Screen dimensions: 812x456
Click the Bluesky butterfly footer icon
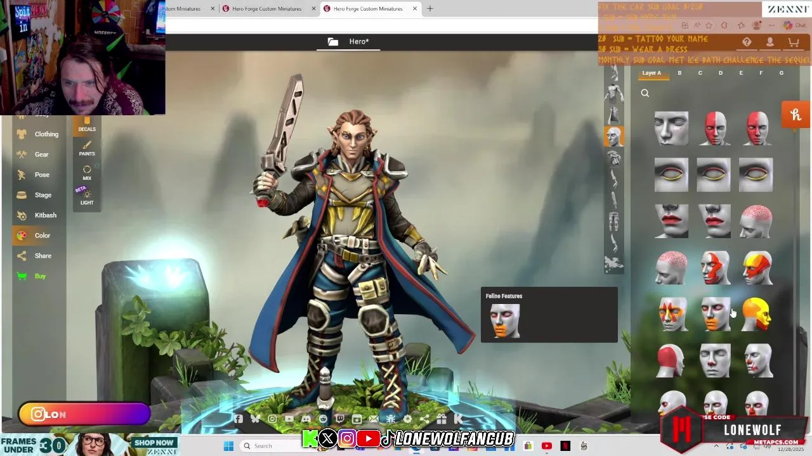pos(255,419)
